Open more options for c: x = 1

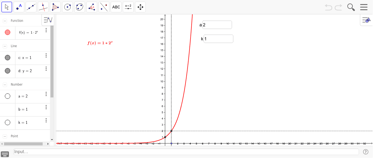click(46, 55)
